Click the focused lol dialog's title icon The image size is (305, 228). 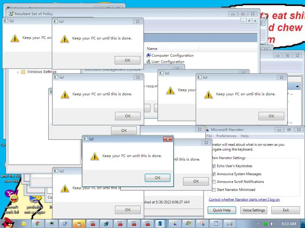pyautogui.click(x=85, y=139)
